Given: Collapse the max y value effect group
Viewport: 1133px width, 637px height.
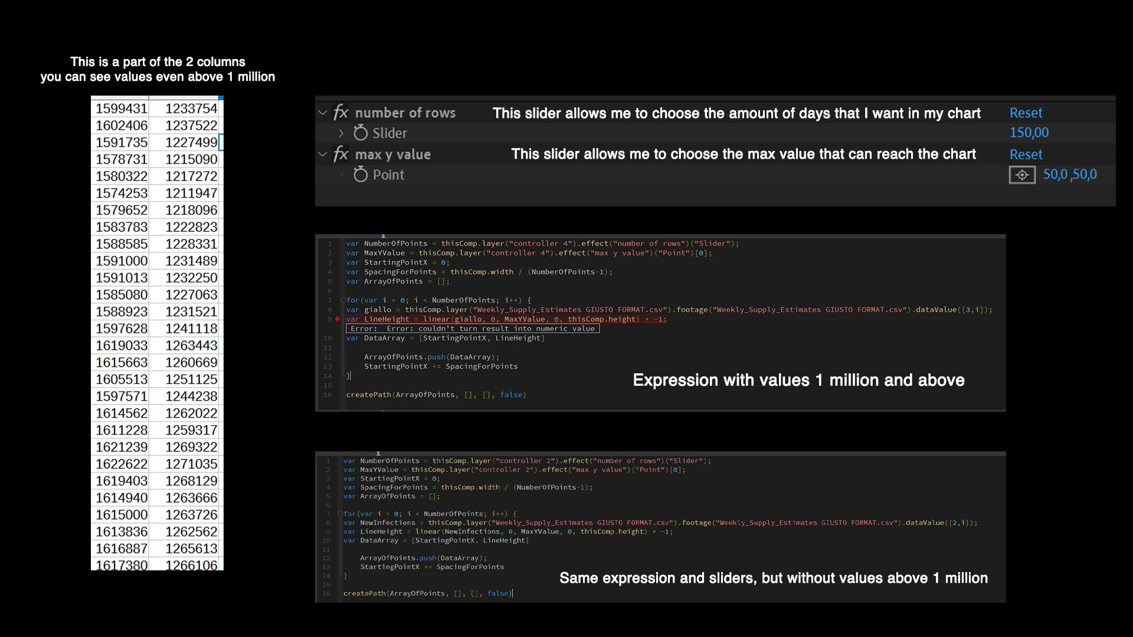Looking at the screenshot, I should [323, 155].
